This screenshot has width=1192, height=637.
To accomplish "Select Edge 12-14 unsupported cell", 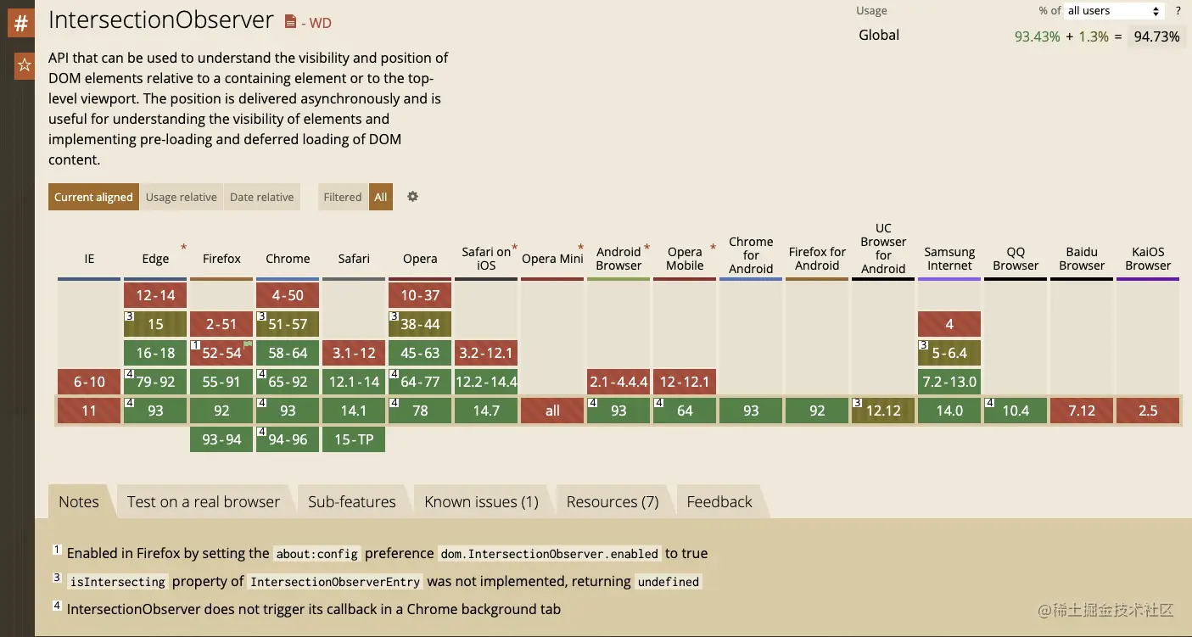I will (155, 295).
